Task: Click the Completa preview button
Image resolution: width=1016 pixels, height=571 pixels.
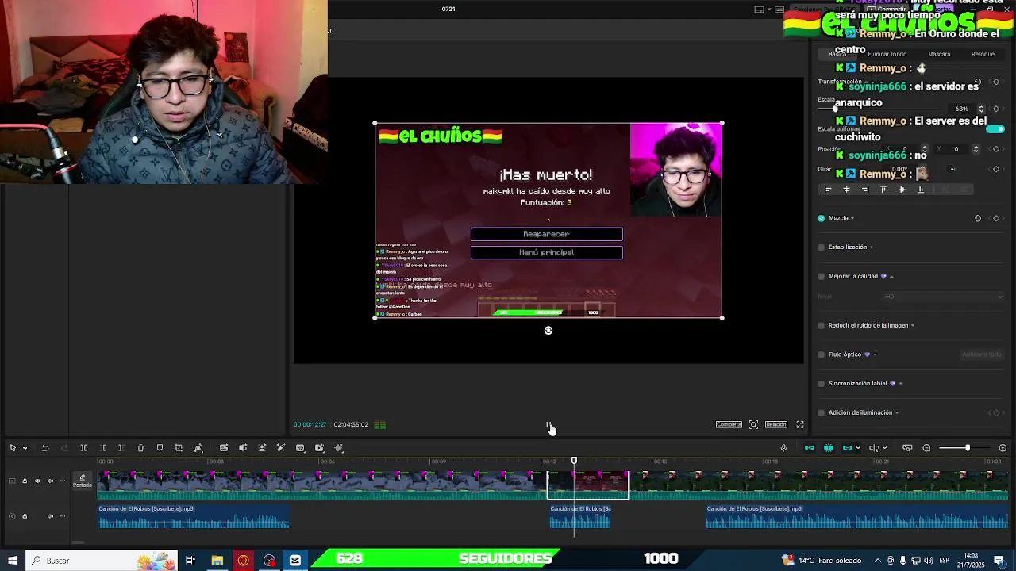Action: click(x=729, y=424)
